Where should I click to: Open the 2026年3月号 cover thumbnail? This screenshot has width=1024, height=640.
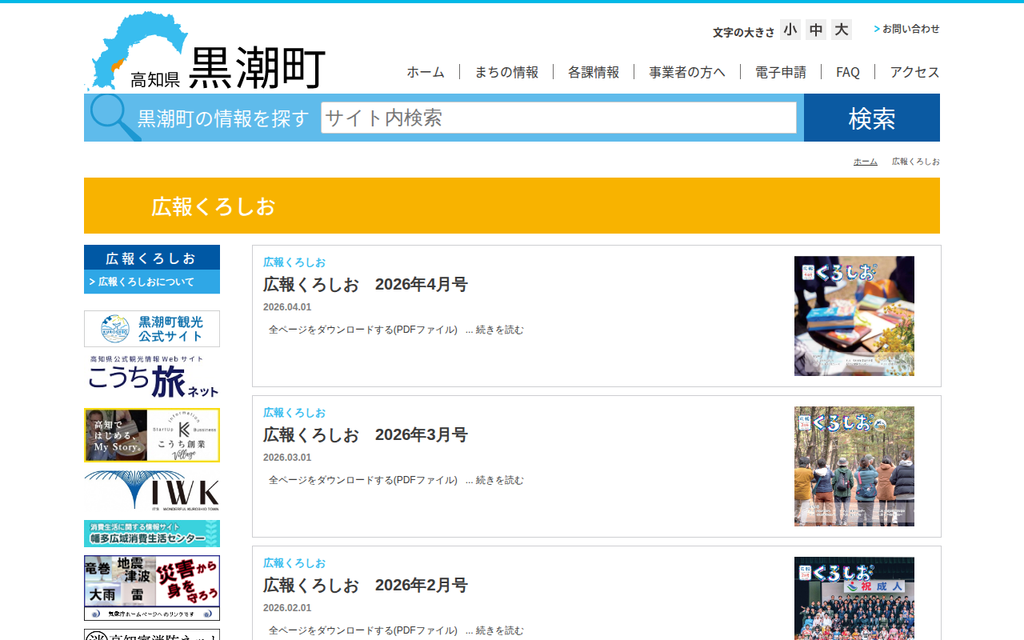[854, 466]
